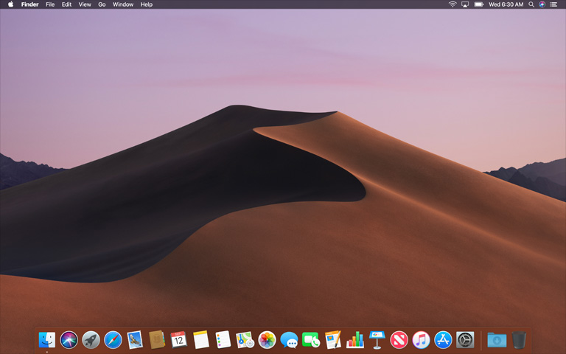Open the Go menu
The width and height of the screenshot is (566, 354).
(x=102, y=4)
